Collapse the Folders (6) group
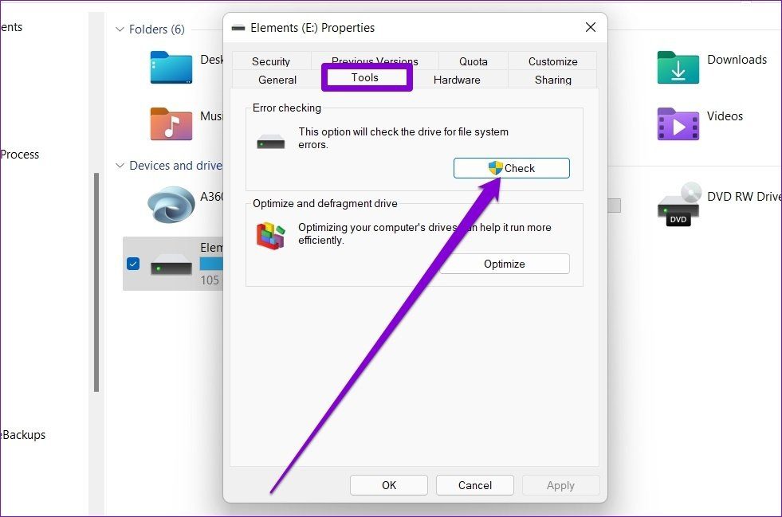 120,29
